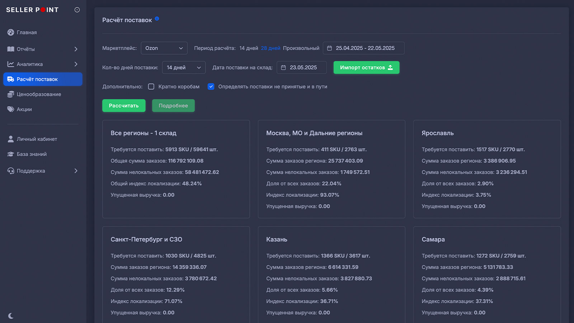Toggle dark mode with the moon icon
Image resolution: width=574 pixels, height=323 pixels.
tap(11, 316)
